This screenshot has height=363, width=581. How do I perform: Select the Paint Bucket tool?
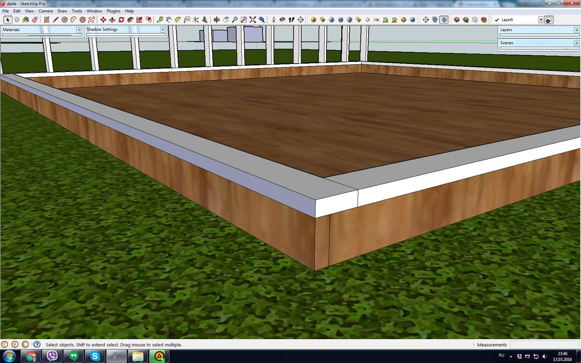26,20
